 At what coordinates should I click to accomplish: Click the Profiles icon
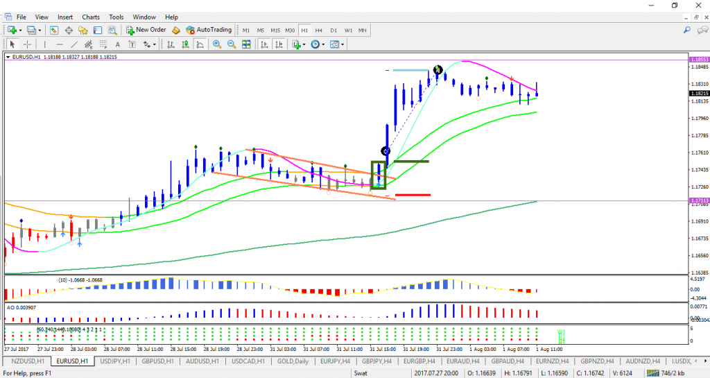[31, 31]
